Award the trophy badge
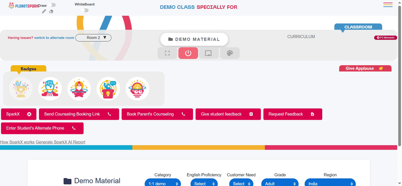 coord(21,89)
